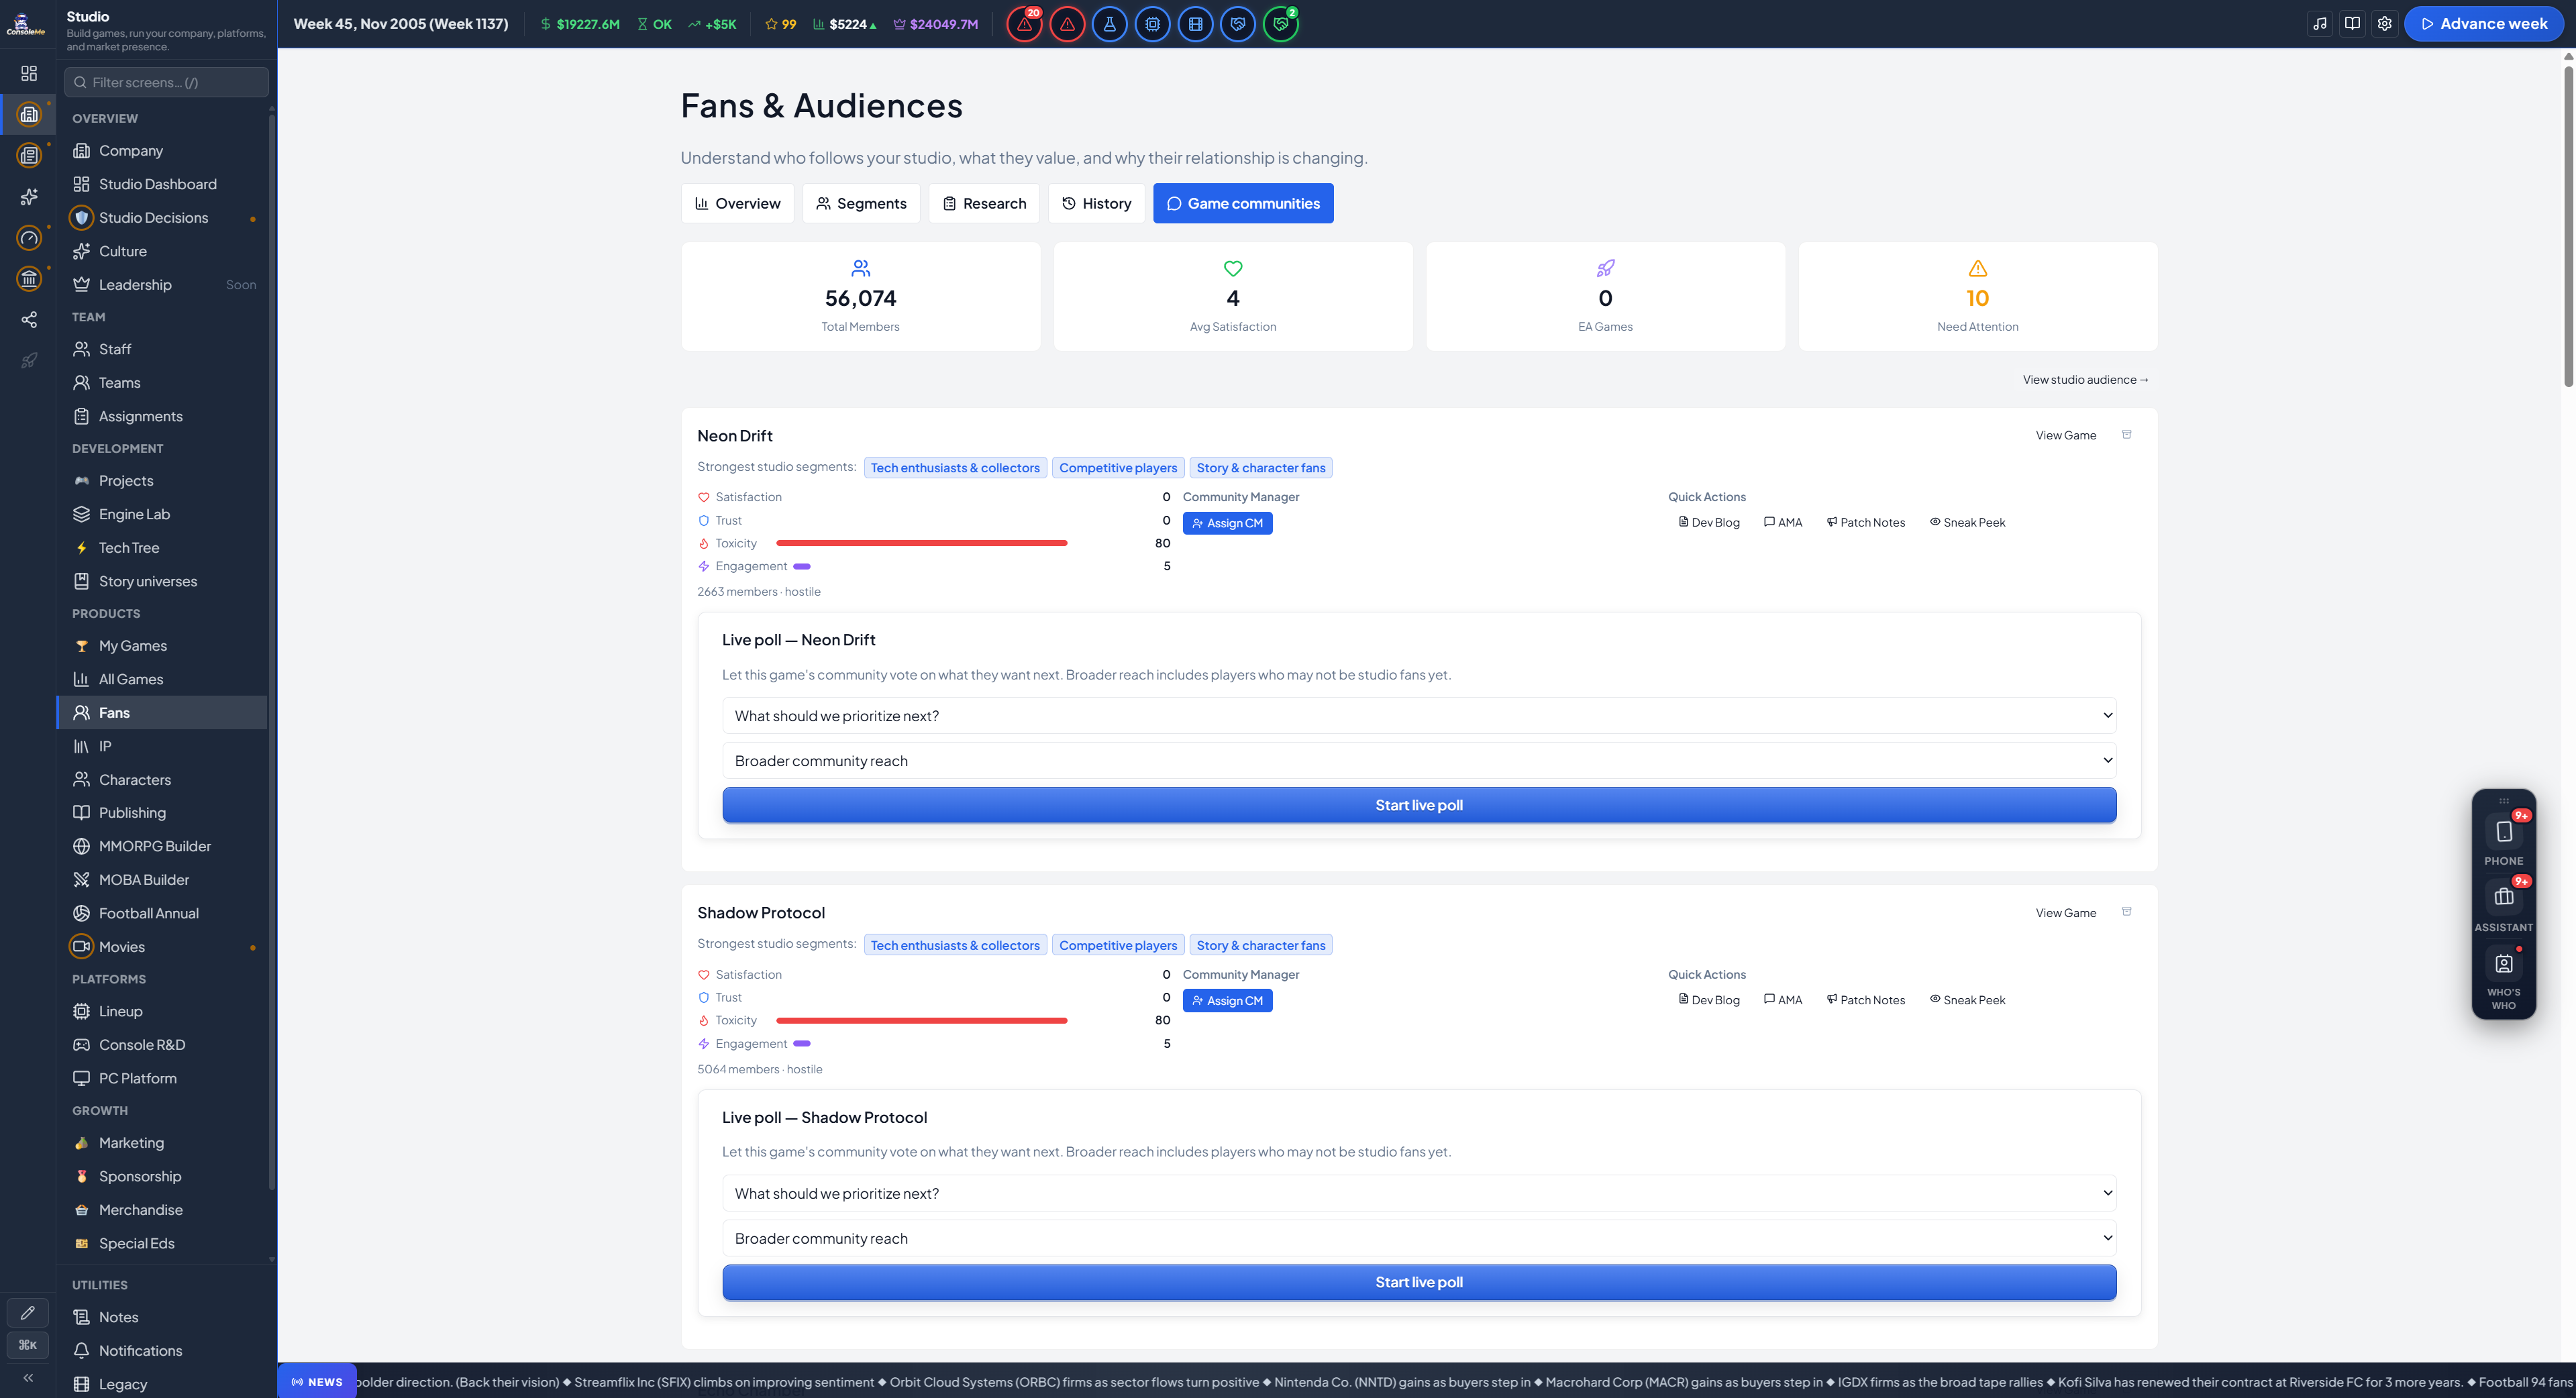Click the Need Attention stat card
The height and width of the screenshot is (1398, 2576).
(x=1977, y=297)
